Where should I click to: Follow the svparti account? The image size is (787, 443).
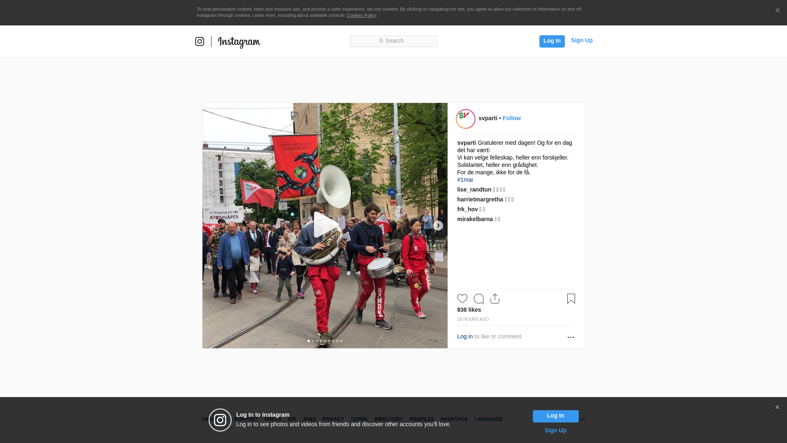pos(512,118)
